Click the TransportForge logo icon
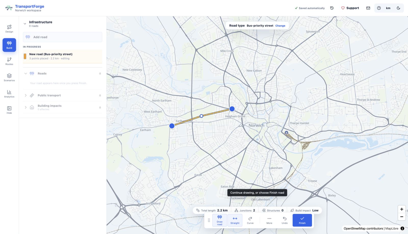 pyautogui.click(x=9, y=8)
